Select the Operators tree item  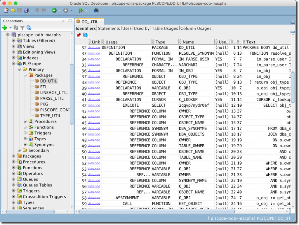pyautogui.click(x=33, y=174)
